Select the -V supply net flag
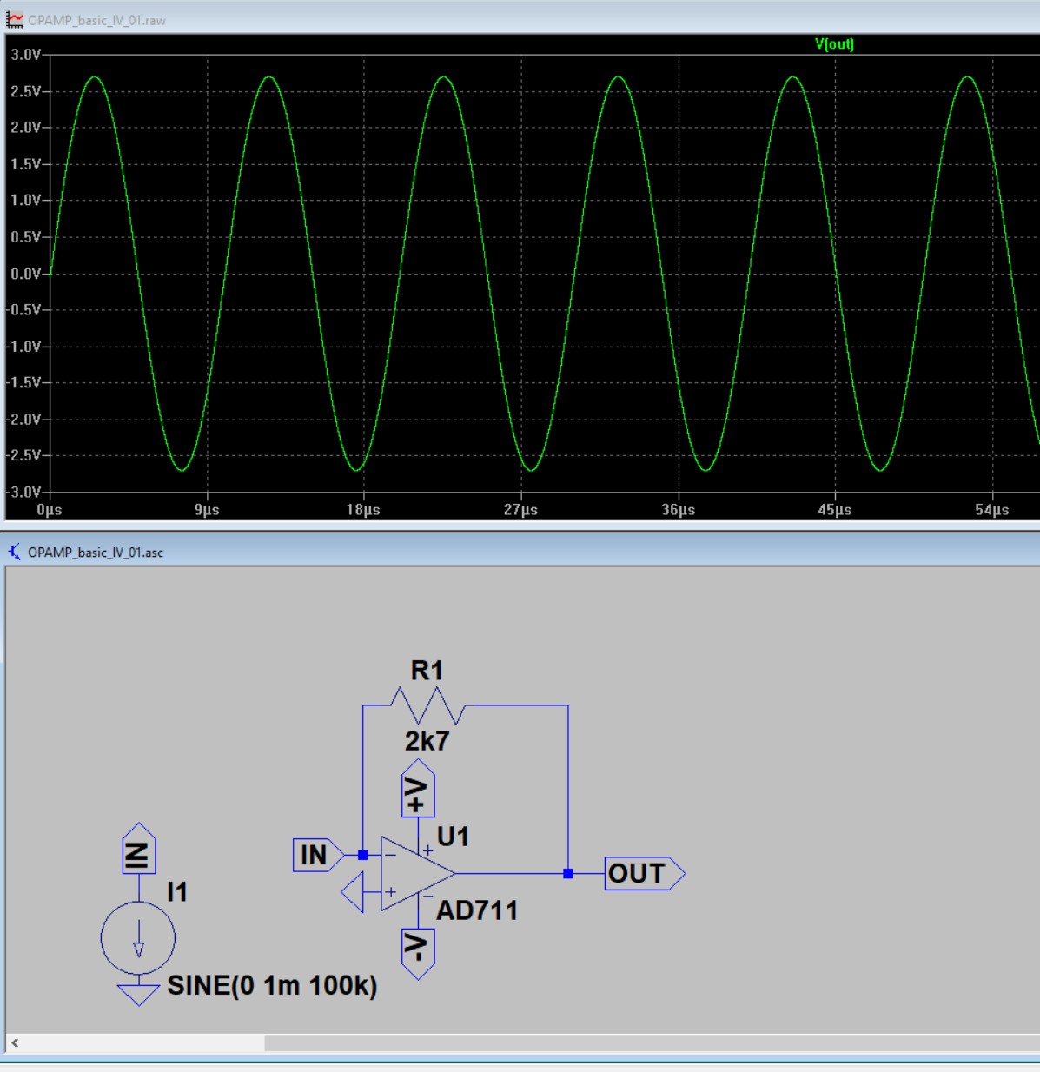The width and height of the screenshot is (1040, 1072). click(x=418, y=953)
